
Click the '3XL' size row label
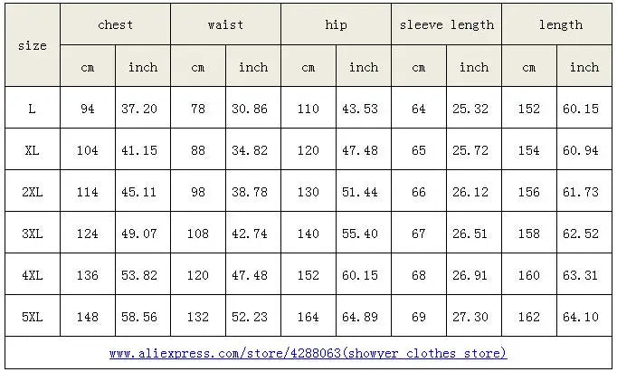point(33,234)
